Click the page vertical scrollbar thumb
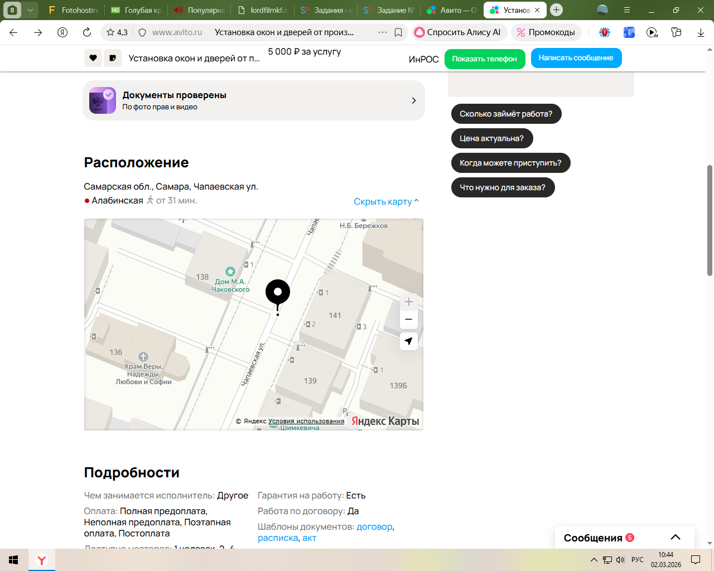This screenshot has height=571, width=714. coord(710,220)
